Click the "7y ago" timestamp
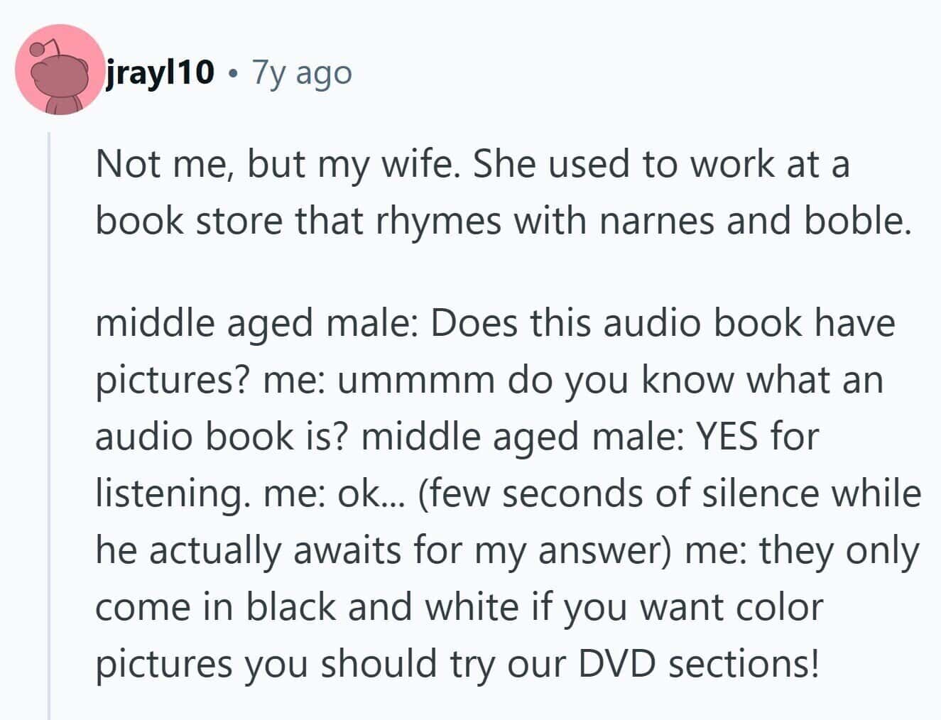The width and height of the screenshot is (941, 720). 302,73
